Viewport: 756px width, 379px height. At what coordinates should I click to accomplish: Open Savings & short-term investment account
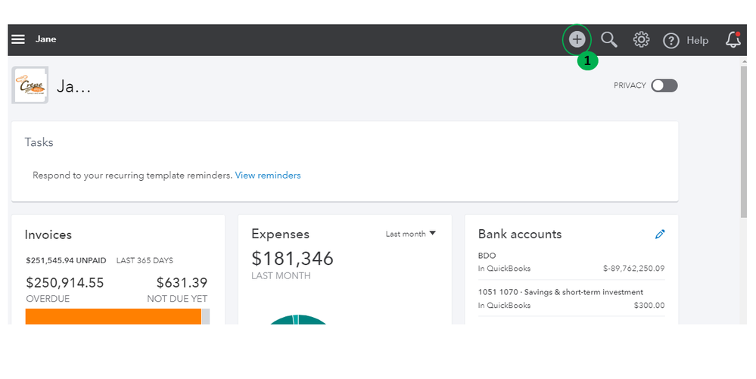coord(560,292)
